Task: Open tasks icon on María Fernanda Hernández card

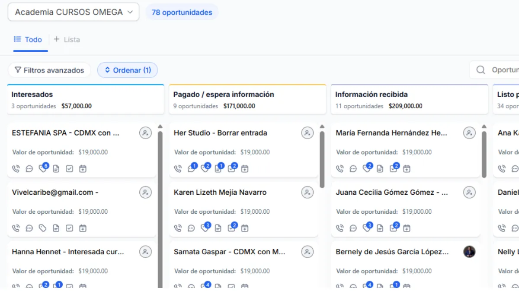Action: click(x=394, y=168)
